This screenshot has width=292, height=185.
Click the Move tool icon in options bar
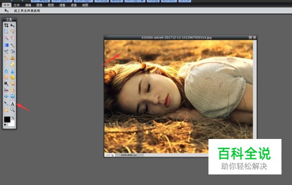6,11
